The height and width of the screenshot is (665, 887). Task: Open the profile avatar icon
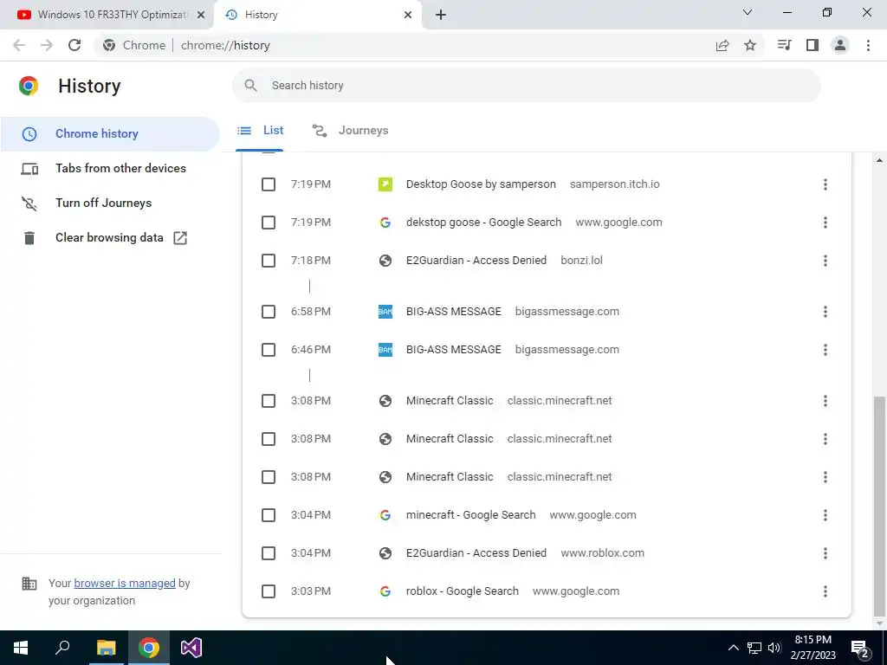[x=840, y=45]
